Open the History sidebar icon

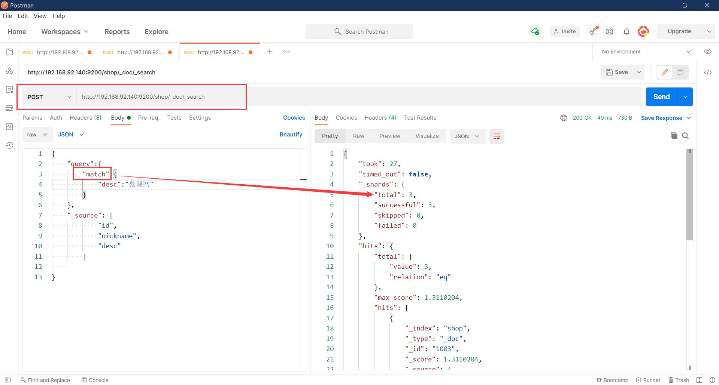(9, 145)
